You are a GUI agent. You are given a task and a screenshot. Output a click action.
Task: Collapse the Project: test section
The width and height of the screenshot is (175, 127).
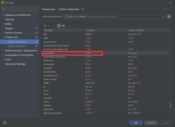coord(3,37)
